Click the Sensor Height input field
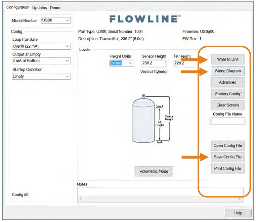The width and height of the screenshot is (256, 222). [153, 63]
